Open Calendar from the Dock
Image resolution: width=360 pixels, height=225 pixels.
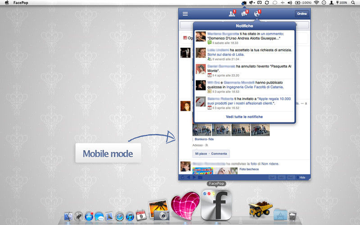pos(141,216)
